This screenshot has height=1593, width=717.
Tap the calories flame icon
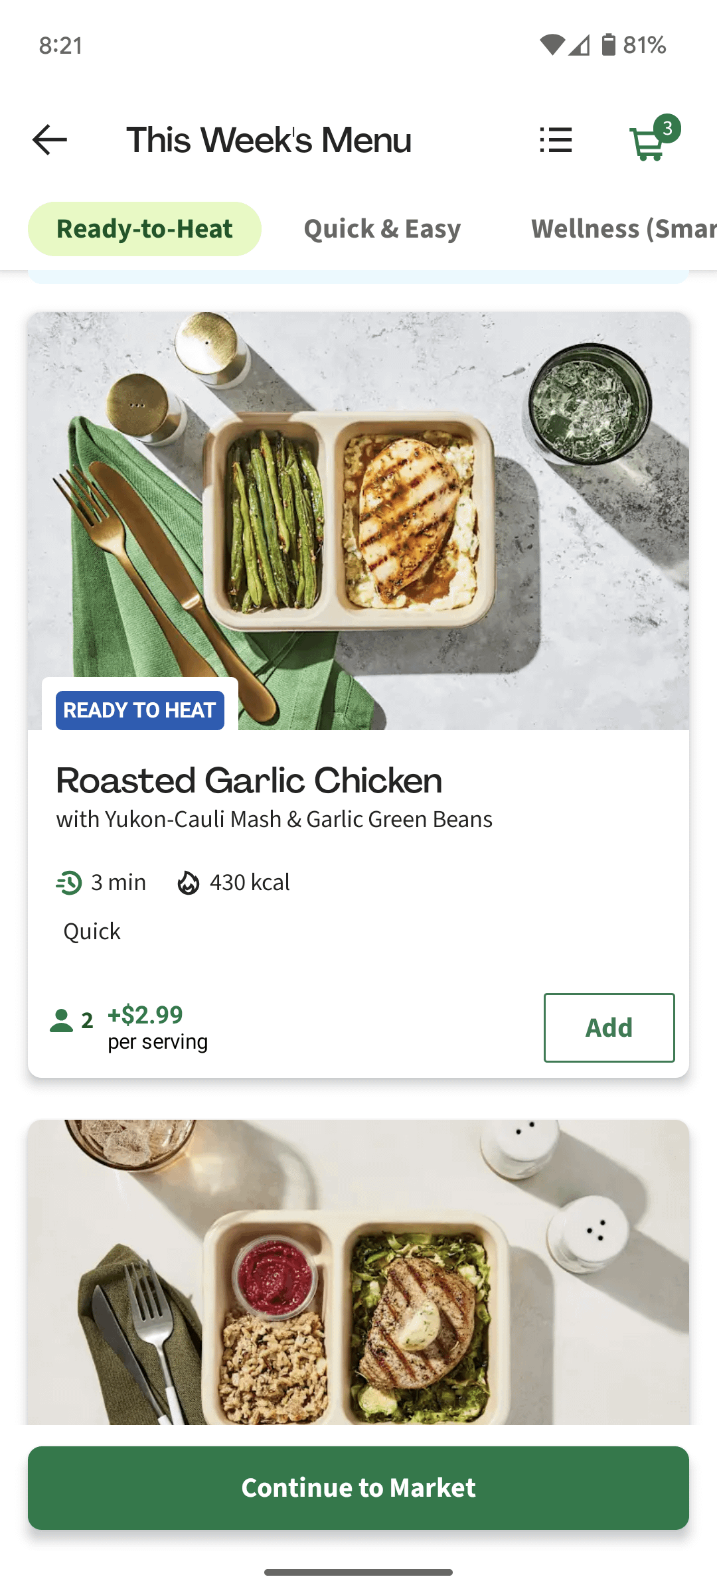(x=188, y=883)
